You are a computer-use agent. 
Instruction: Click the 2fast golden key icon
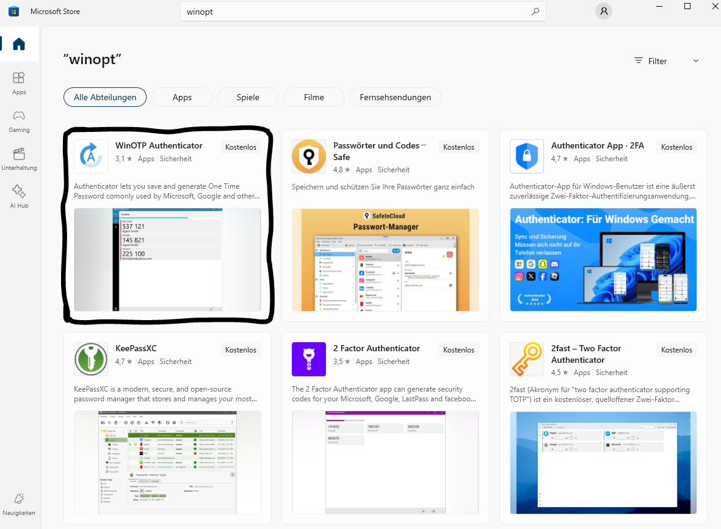tap(527, 359)
